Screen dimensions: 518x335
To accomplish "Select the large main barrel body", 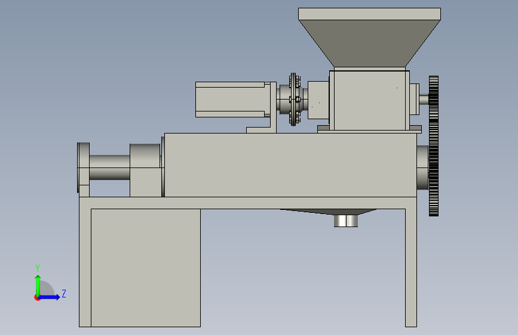I will point(290,165).
